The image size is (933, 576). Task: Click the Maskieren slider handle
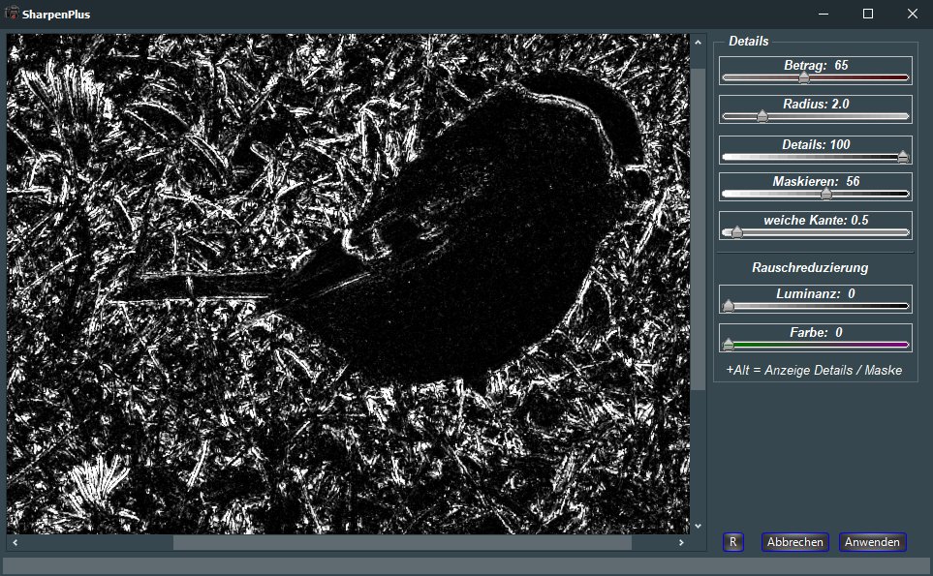pos(825,194)
